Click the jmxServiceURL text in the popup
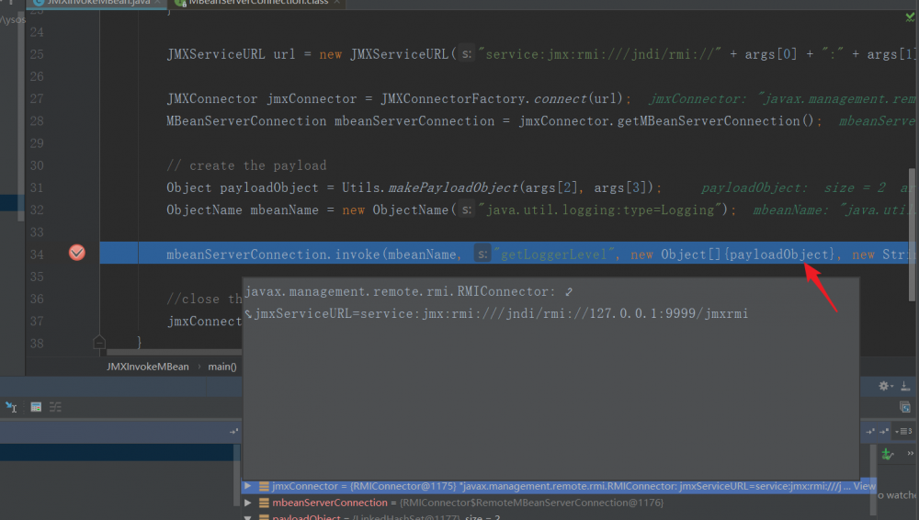 pyautogui.click(x=501, y=313)
